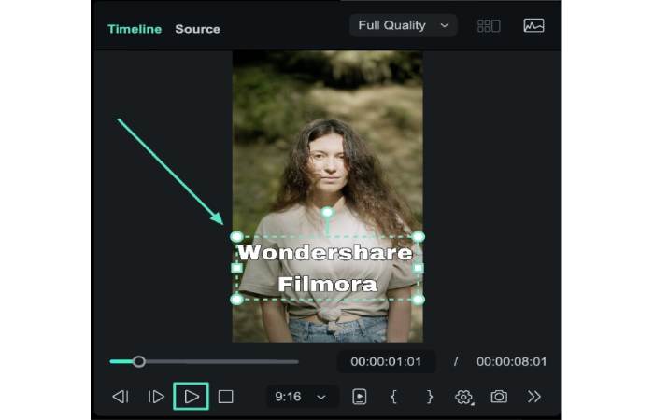Image resolution: width=654 pixels, height=420 pixels.
Task: Step back one frame
Action: 121,397
